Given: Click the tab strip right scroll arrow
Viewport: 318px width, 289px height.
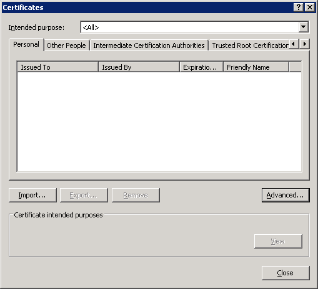Looking at the screenshot, I should (304, 44).
